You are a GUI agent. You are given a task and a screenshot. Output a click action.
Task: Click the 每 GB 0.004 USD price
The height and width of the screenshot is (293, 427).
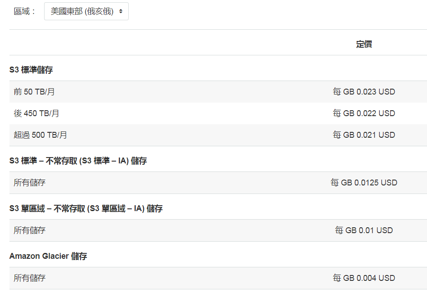coord(364,278)
